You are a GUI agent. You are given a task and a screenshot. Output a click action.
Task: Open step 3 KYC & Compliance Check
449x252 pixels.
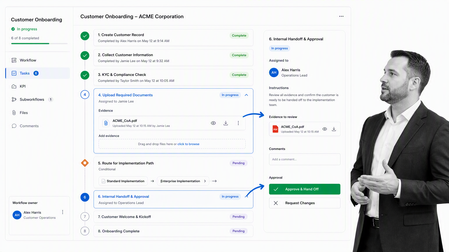coord(173,77)
